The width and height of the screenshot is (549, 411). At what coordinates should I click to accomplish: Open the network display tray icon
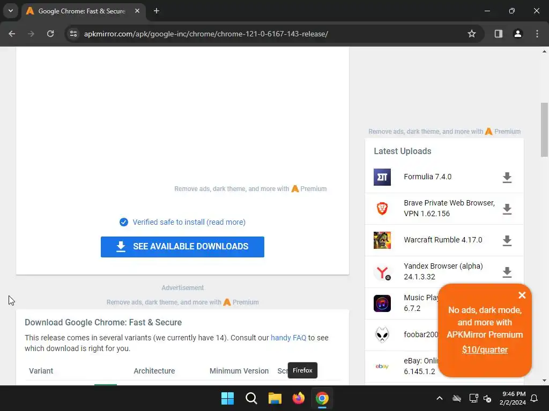pyautogui.click(x=473, y=398)
